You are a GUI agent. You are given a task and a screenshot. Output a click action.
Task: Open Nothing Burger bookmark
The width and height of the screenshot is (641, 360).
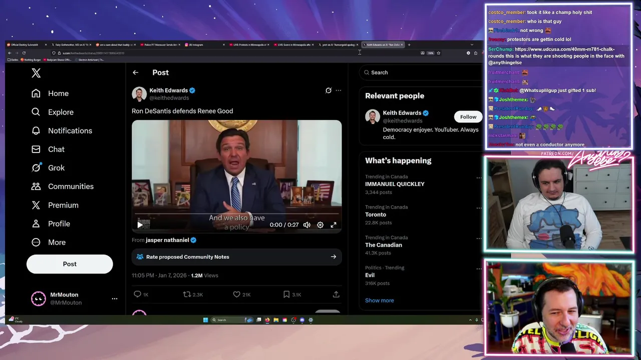click(31, 60)
